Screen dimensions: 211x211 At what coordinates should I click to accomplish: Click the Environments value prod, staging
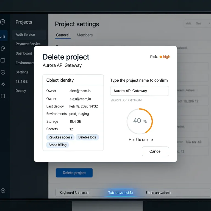pos(79,114)
